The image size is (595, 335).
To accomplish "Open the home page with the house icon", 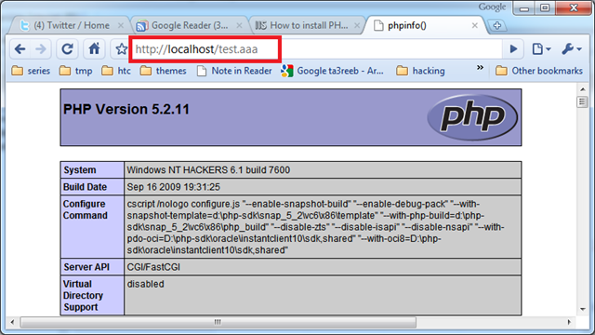I will pos(94,49).
